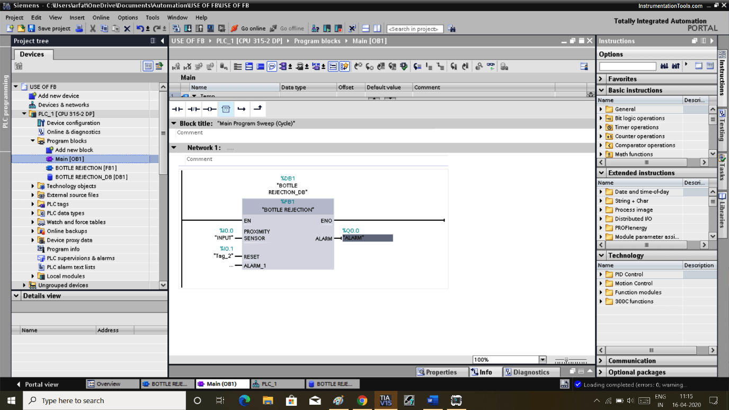Image resolution: width=729 pixels, height=410 pixels.
Task: Expand the Technology objects folder
Action: click(x=33, y=186)
